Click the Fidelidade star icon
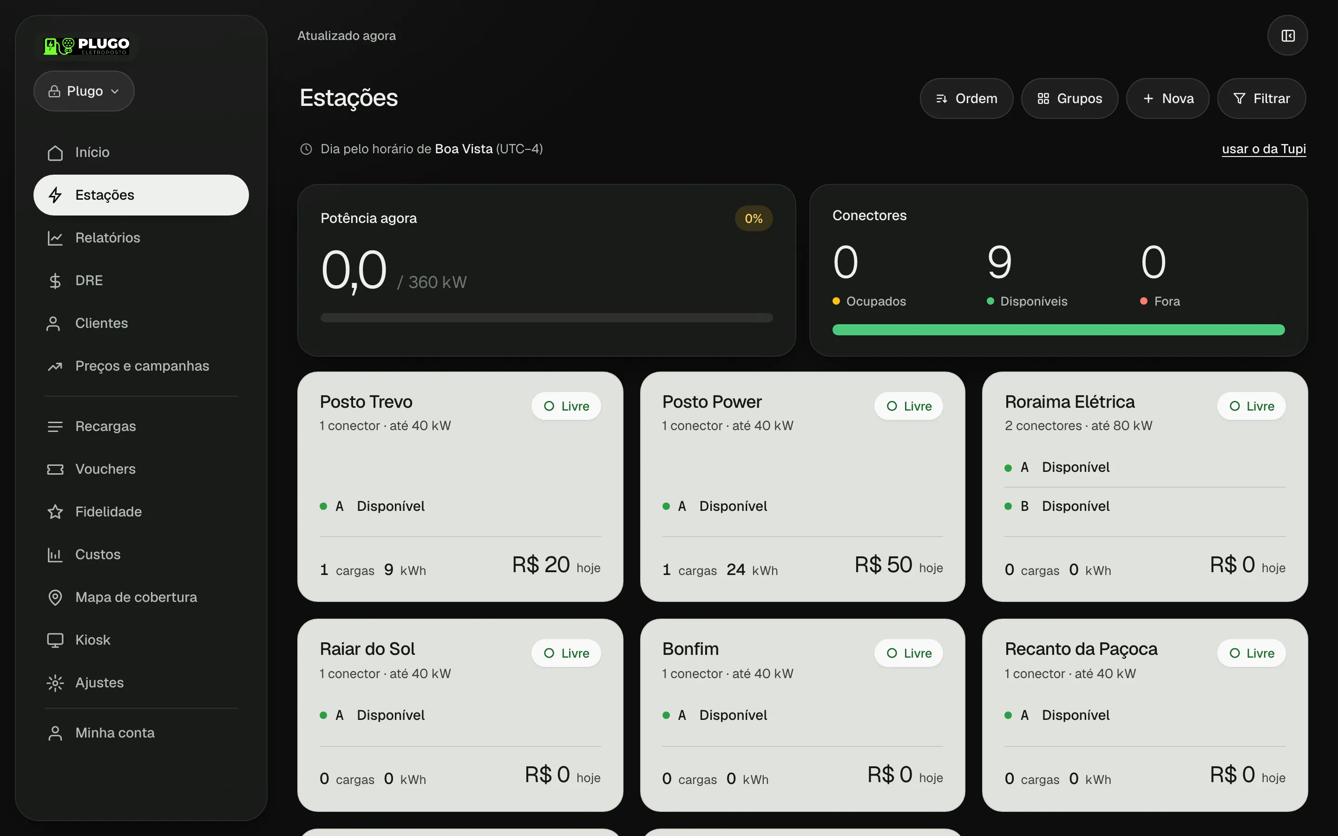Viewport: 1338px width, 836px height. [x=55, y=512]
